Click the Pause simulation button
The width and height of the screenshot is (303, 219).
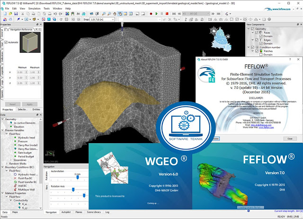[162, 14]
